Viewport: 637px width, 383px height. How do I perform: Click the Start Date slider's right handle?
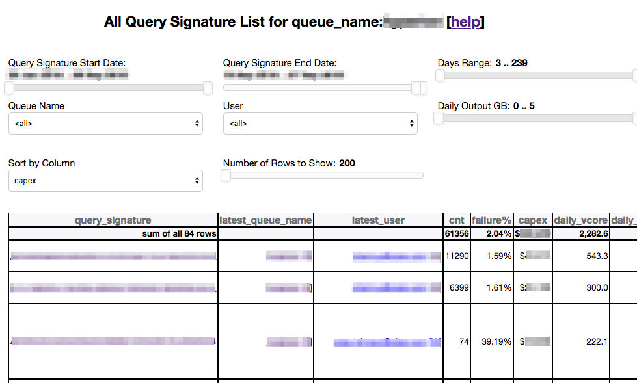click(208, 88)
